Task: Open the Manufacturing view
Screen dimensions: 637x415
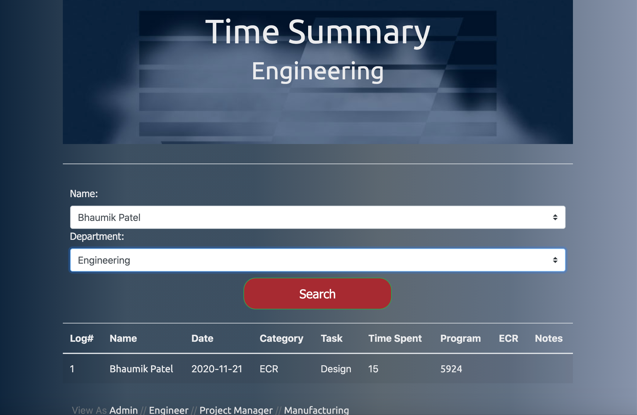Action: [316, 410]
